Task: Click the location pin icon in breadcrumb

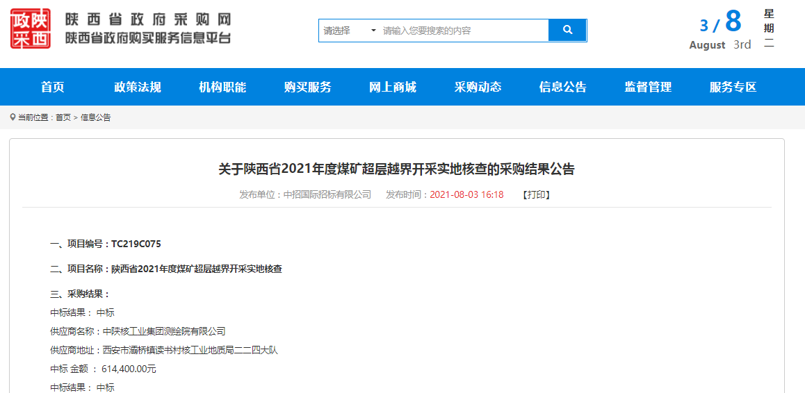Action: 13,117
